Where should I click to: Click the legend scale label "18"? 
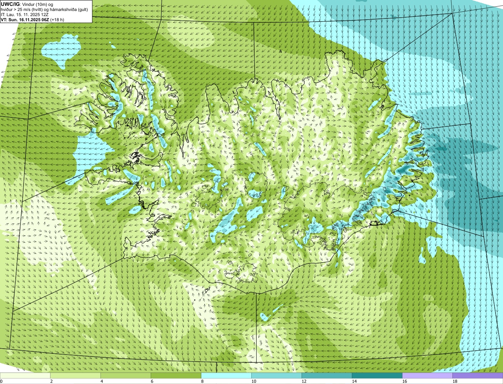pos(455,381)
